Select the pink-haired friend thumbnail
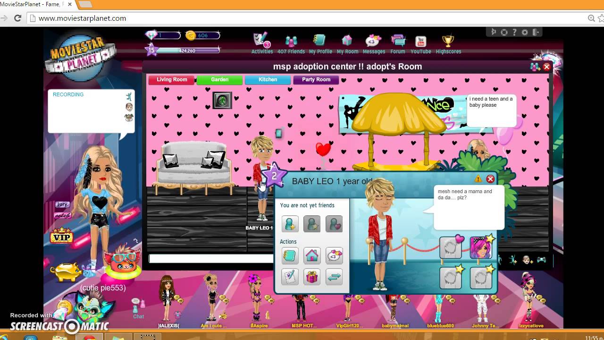This screenshot has height=340, width=604. 480,247
